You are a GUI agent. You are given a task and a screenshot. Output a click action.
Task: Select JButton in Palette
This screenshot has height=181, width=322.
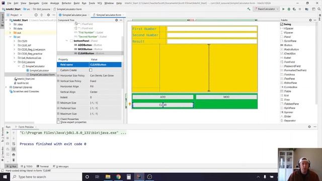click(x=288, y=45)
